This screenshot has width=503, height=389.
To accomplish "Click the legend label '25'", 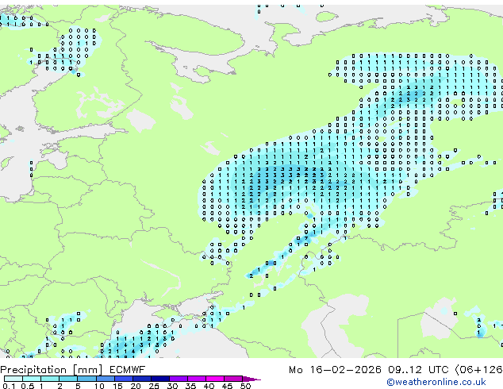I will click(154, 386).
